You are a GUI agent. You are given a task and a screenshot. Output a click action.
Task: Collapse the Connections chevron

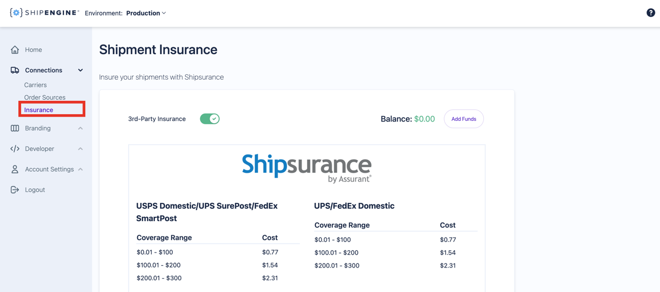(x=80, y=70)
